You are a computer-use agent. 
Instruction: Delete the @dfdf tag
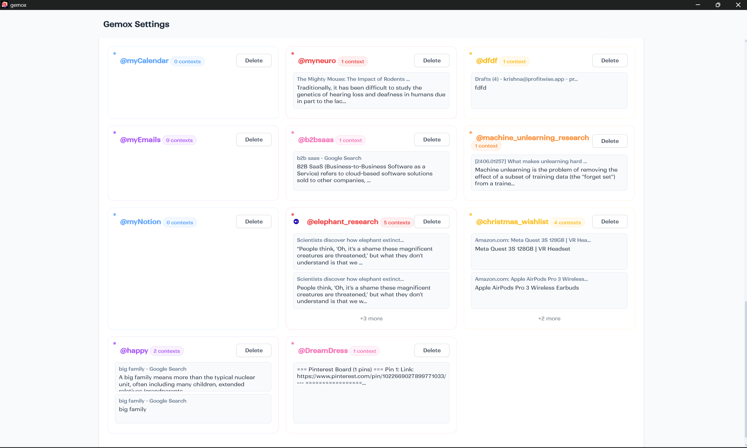click(x=609, y=60)
